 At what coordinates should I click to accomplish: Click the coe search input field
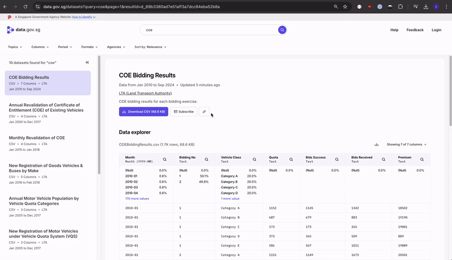pyautogui.click(x=210, y=30)
